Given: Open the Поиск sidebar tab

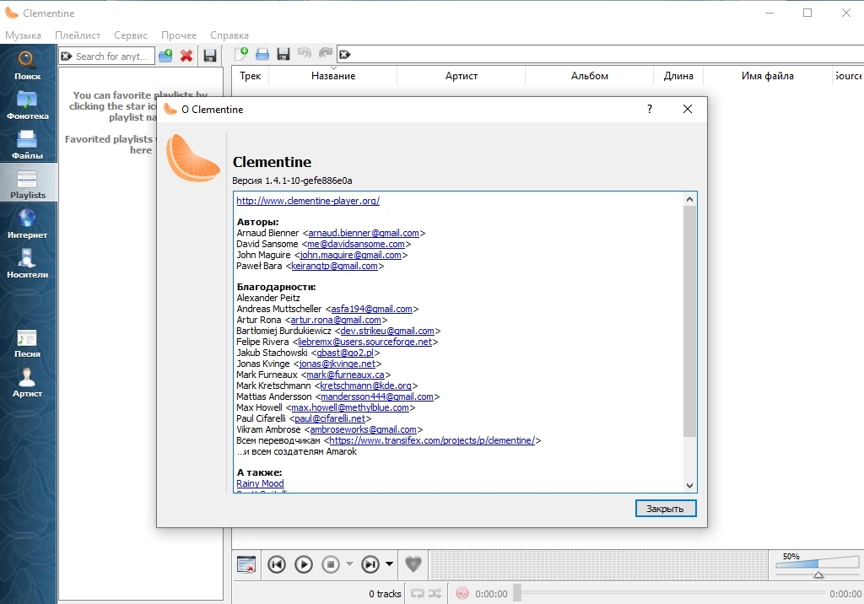Looking at the screenshot, I should 28,65.
